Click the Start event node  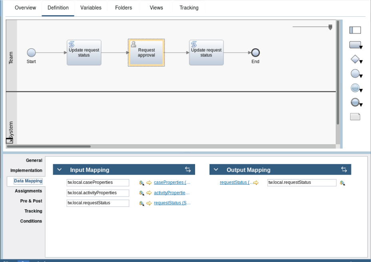(31, 52)
